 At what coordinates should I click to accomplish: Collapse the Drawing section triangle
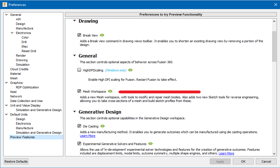pyautogui.click(x=75, y=21)
